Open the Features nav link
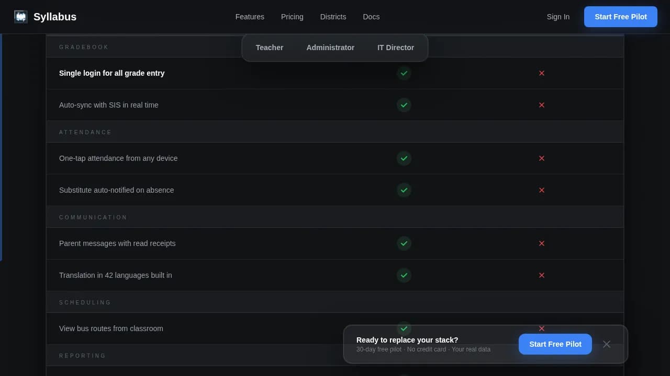The height and width of the screenshot is (376, 670). [250, 17]
